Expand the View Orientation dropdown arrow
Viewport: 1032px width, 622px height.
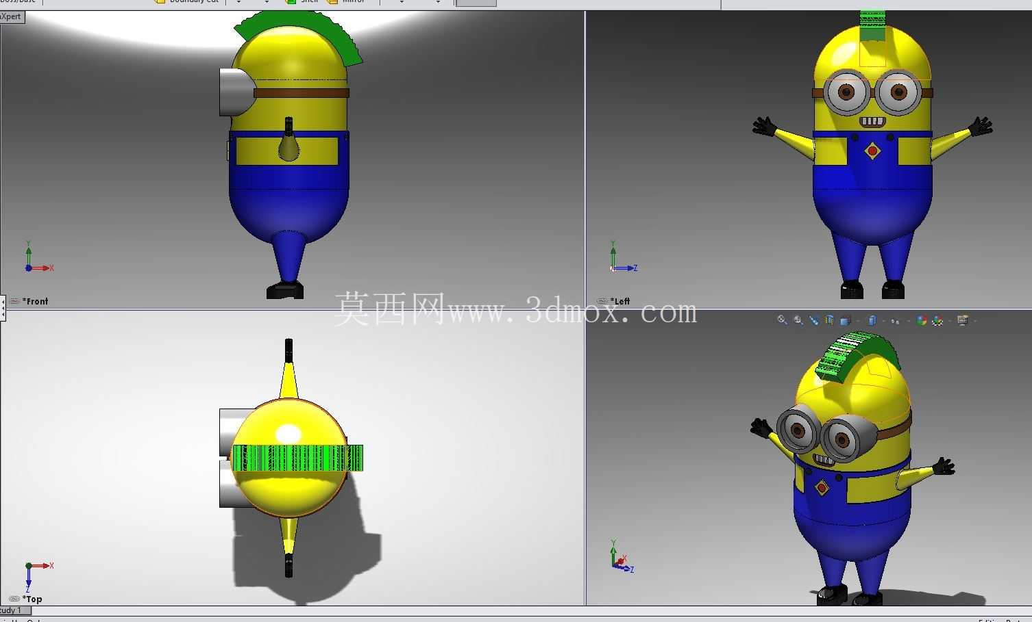pyautogui.click(x=858, y=321)
